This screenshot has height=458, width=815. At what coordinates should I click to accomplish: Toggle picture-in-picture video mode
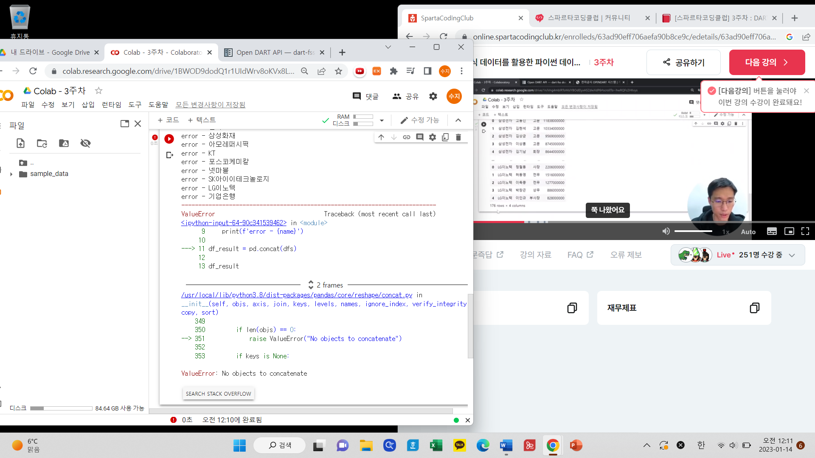pyautogui.click(x=789, y=232)
